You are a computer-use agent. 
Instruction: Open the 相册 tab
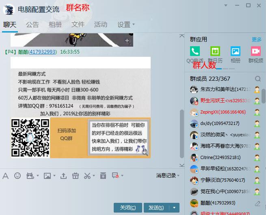click(55, 25)
